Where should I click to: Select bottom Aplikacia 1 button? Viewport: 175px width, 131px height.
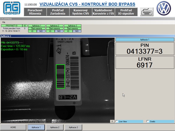coord(36,127)
